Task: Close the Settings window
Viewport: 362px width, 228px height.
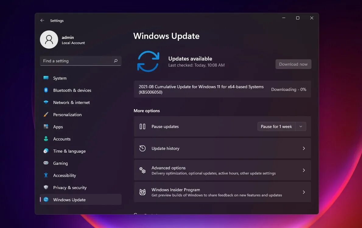Action: pos(312,18)
